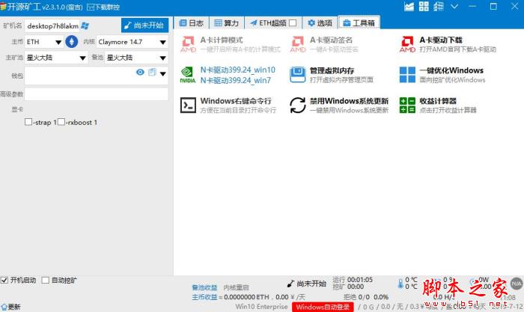Switch to the 选项 tab
Viewport: 524px width, 312px height.
(320, 22)
